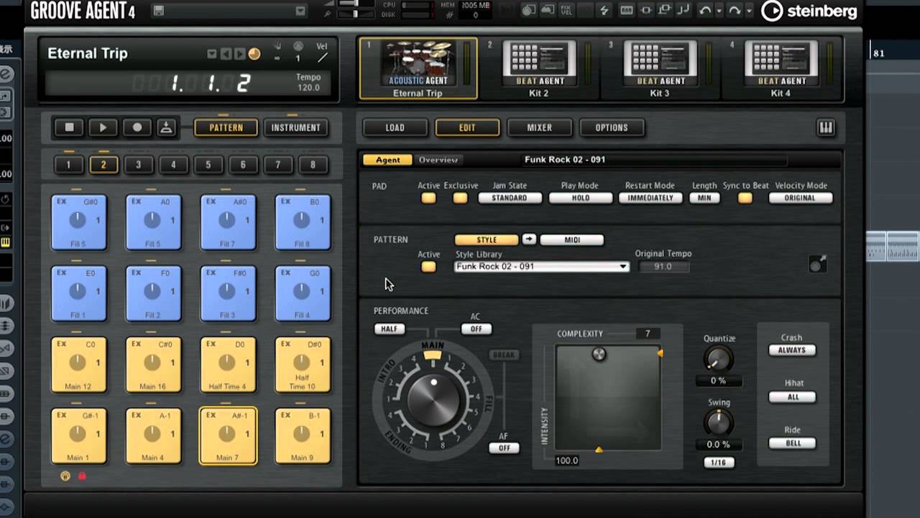Open the kit menu arrow beside Eternal Trip
Screen dimensions: 920x518
(x=211, y=54)
